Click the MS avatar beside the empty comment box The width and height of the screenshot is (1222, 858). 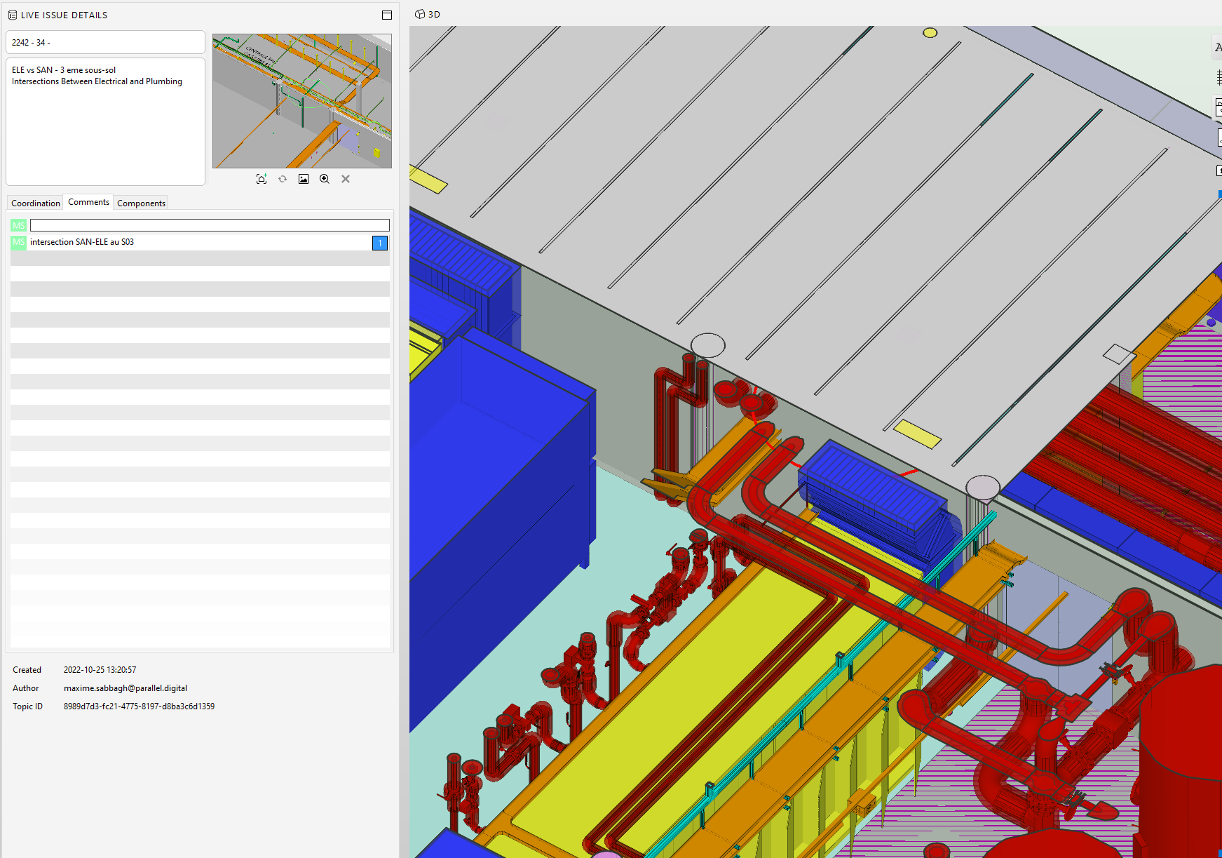18,225
